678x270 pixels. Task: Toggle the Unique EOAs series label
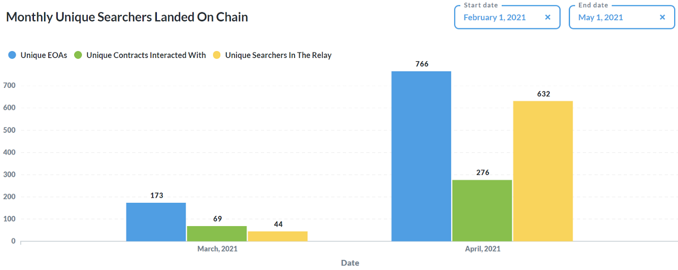coord(44,56)
